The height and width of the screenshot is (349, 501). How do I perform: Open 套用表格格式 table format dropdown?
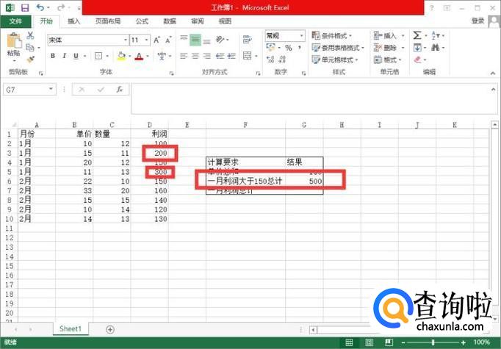(338, 48)
